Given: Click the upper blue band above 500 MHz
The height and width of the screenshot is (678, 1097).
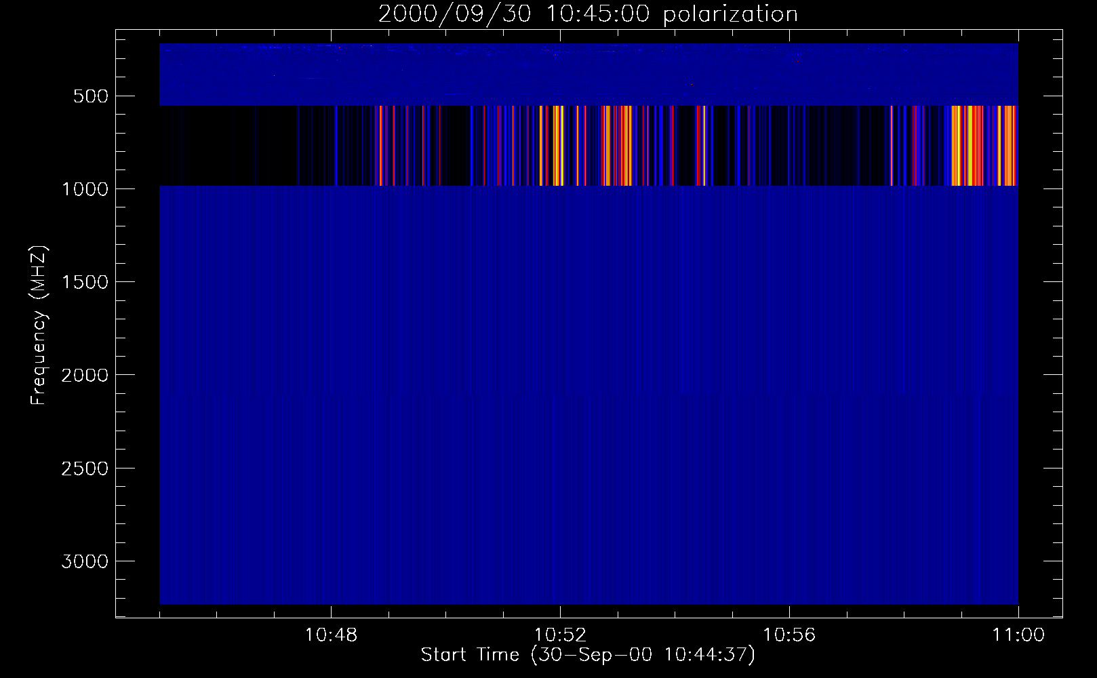Looking at the screenshot, I should pos(589,75).
